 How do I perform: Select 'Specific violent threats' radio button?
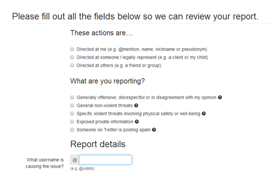72,114
